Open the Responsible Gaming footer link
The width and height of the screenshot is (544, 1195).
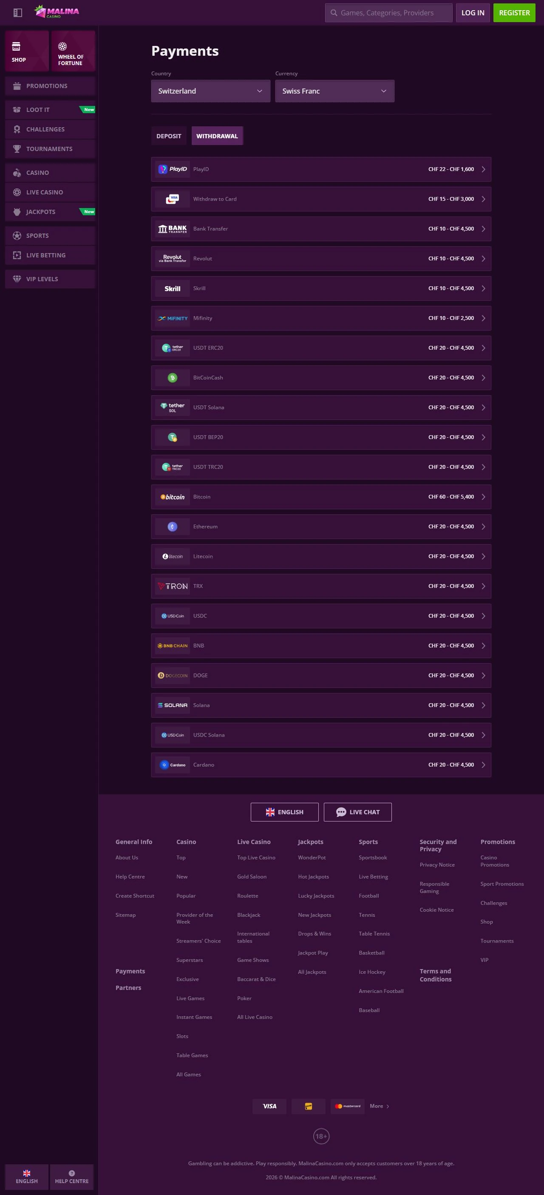434,887
